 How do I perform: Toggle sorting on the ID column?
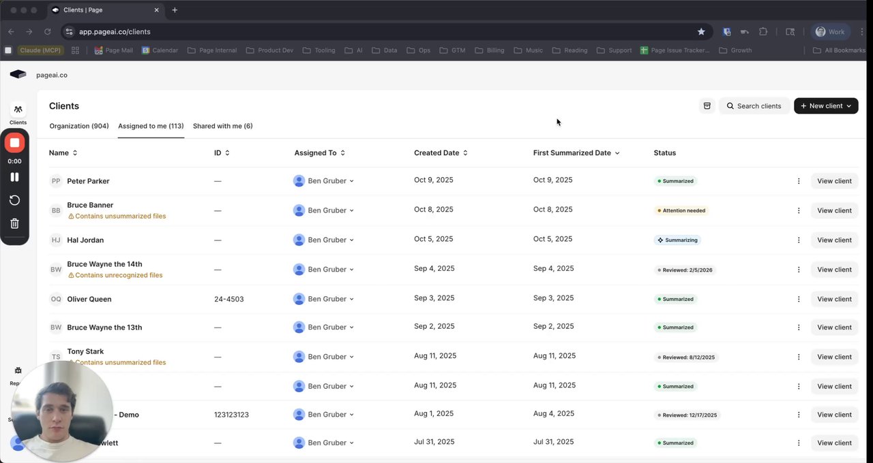coord(222,153)
